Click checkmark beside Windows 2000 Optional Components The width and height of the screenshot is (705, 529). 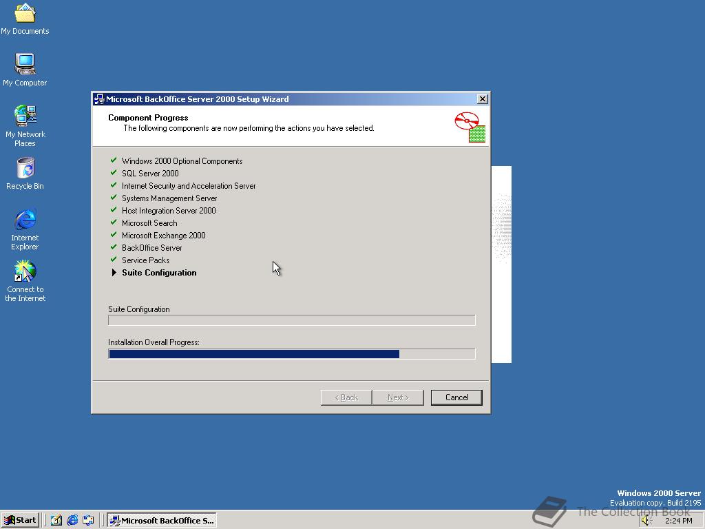click(x=114, y=160)
